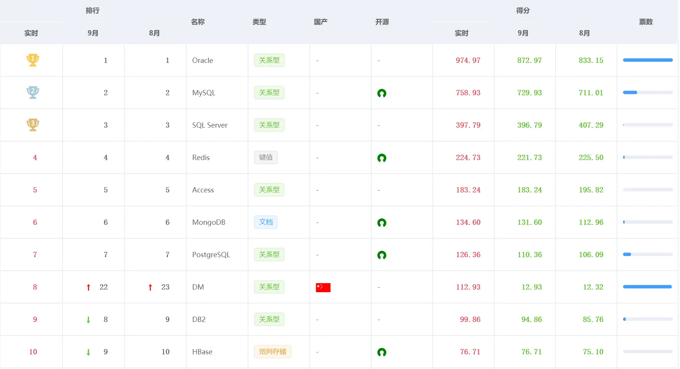Click the votes progress bar for SQL Server

(x=648, y=125)
